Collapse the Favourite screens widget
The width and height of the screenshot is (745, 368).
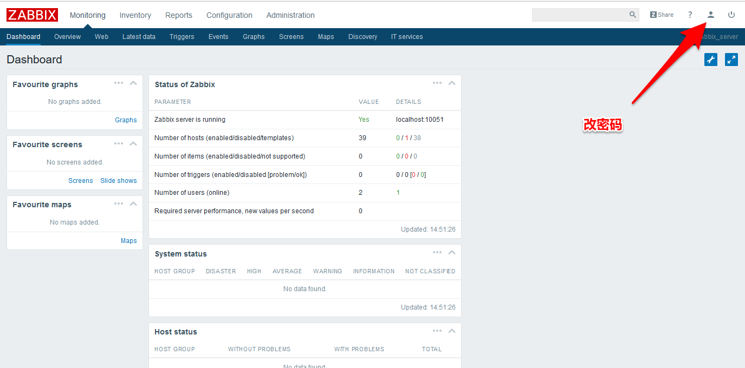[x=133, y=143]
